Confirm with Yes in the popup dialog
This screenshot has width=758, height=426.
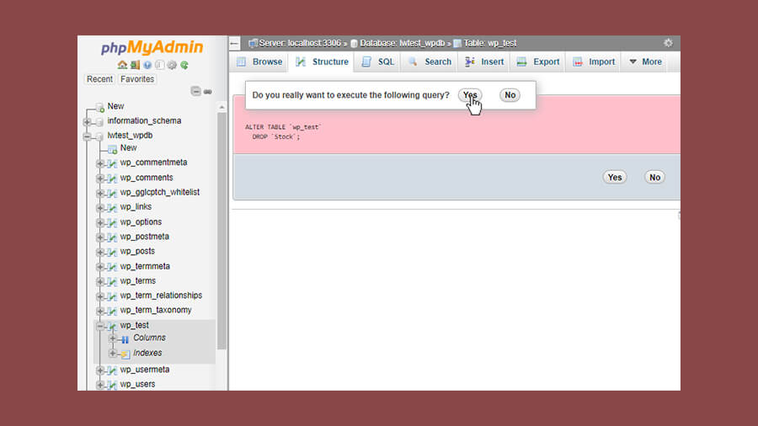(x=470, y=95)
